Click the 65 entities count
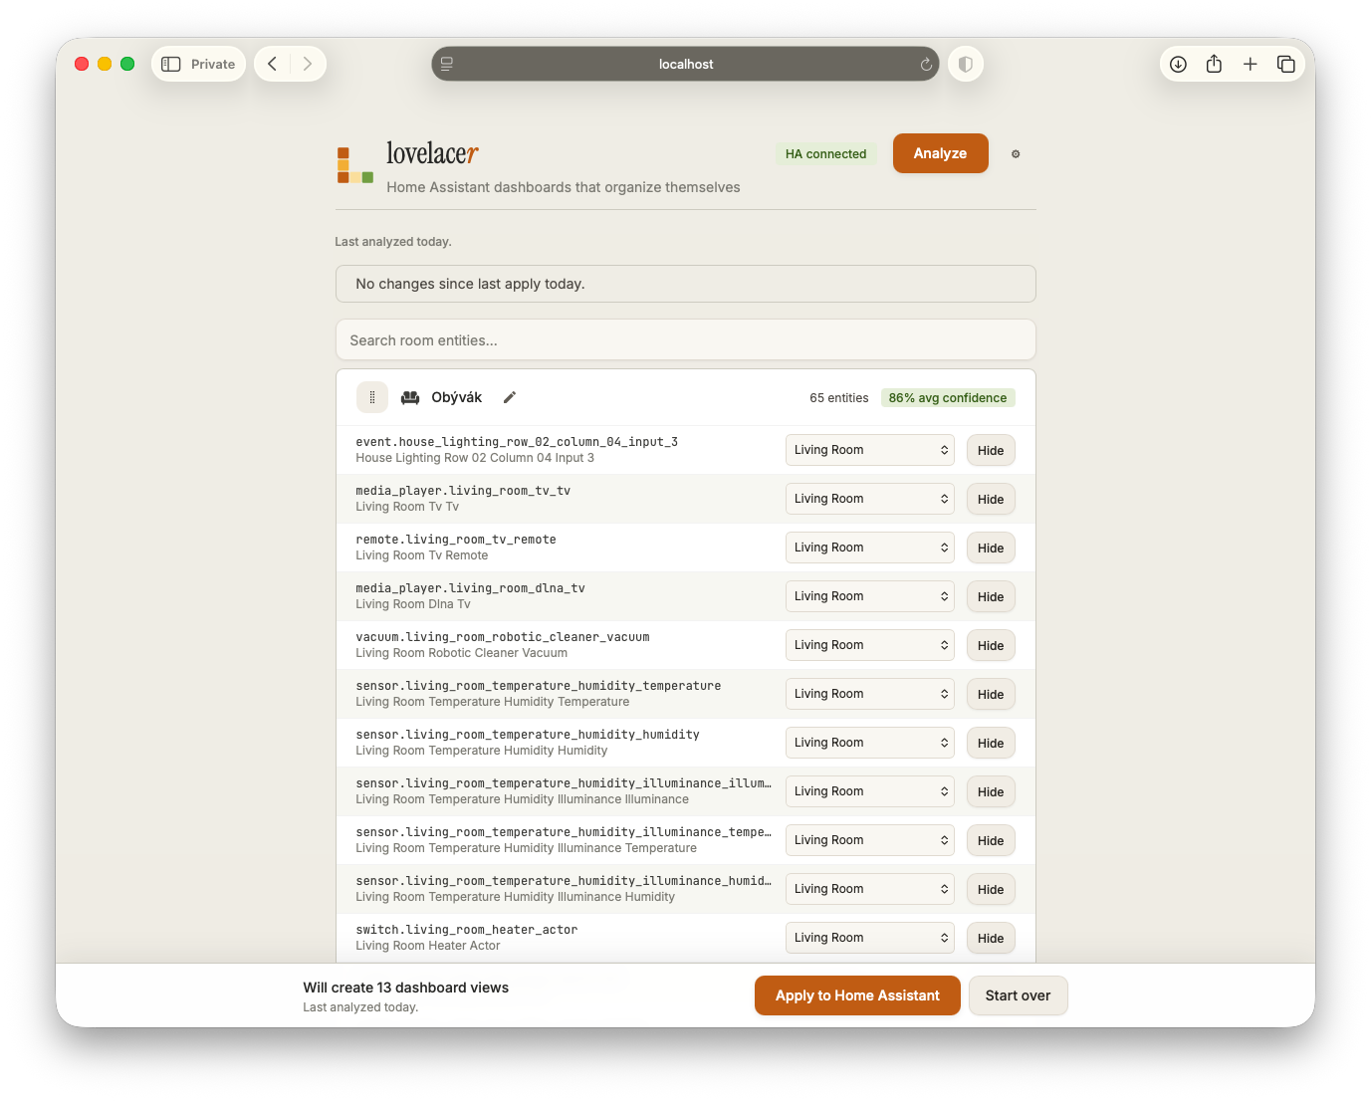 tap(839, 398)
